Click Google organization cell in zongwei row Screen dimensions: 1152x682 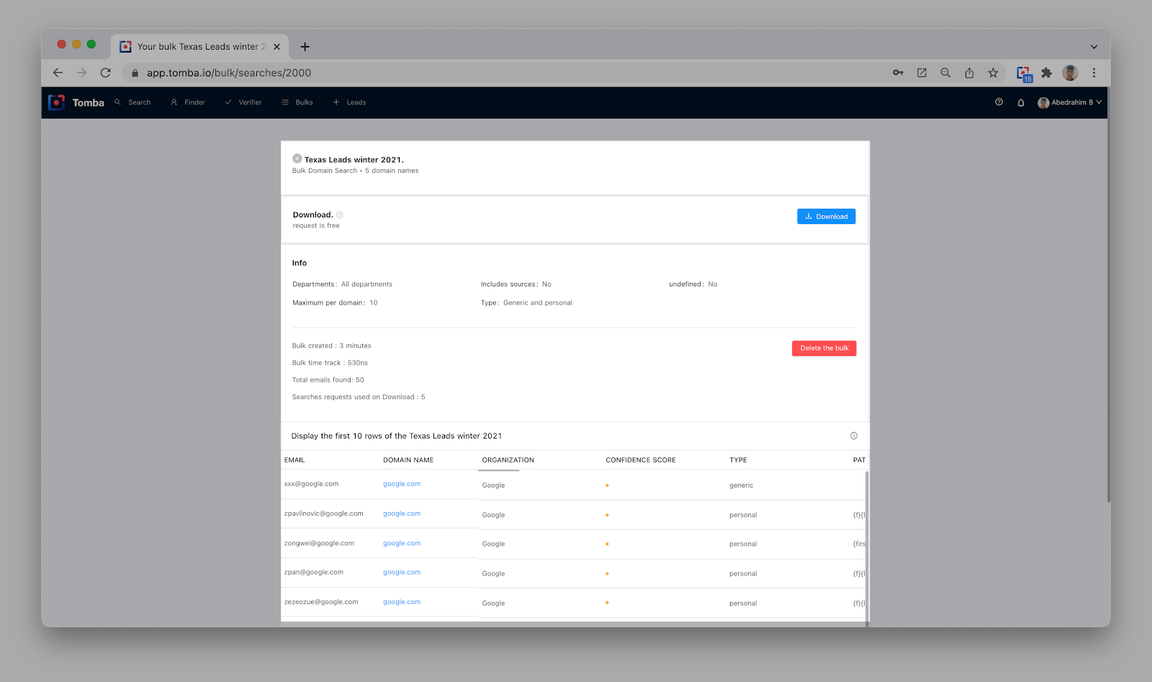click(x=493, y=544)
